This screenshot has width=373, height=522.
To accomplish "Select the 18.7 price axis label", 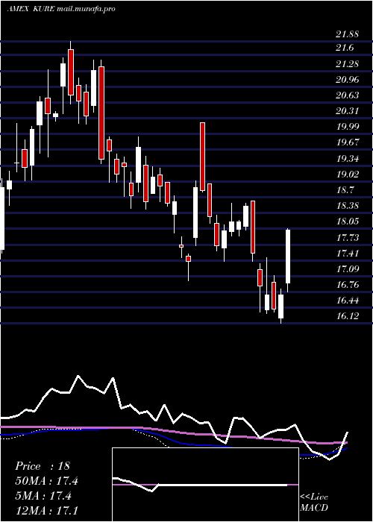I will point(345,189).
